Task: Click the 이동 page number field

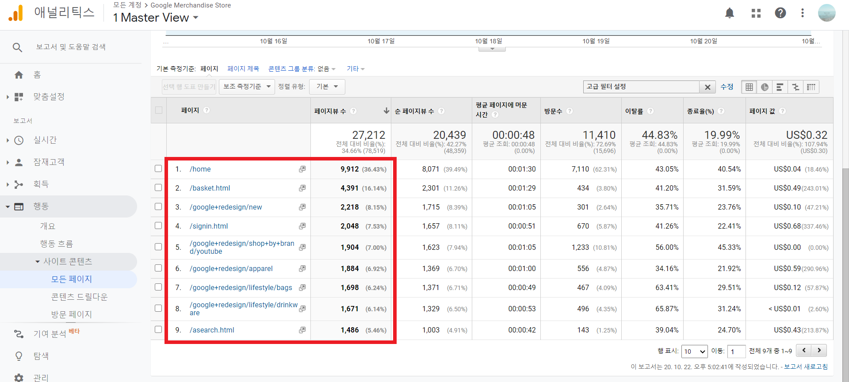Action: click(x=736, y=351)
